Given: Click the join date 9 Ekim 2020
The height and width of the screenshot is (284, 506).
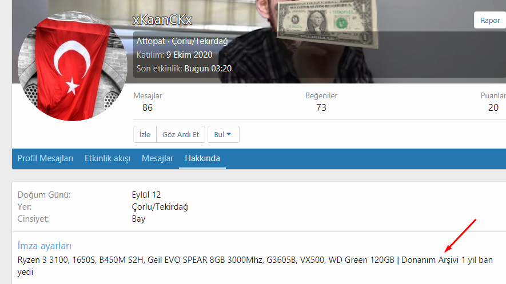Looking at the screenshot, I should click(189, 55).
